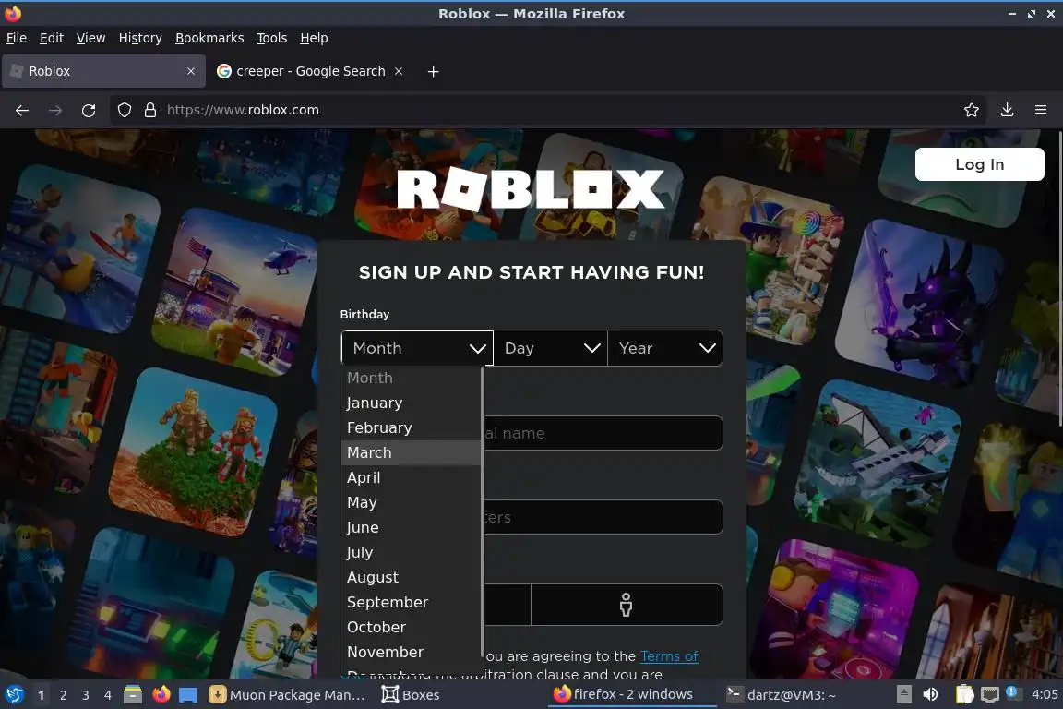This screenshot has height=709, width=1063.
Task: Click the username input field
Action: click(603, 433)
